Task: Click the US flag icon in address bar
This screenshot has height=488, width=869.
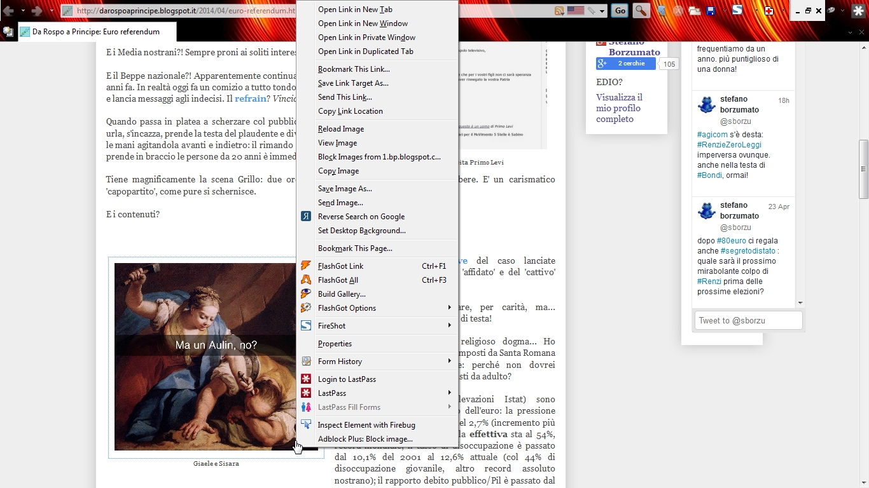Action: coord(575,11)
